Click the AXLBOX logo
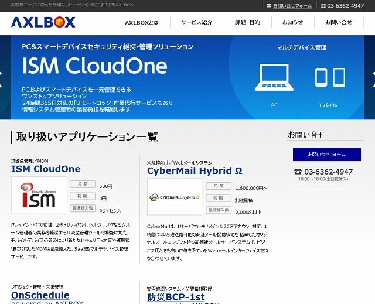 [x=43, y=22]
